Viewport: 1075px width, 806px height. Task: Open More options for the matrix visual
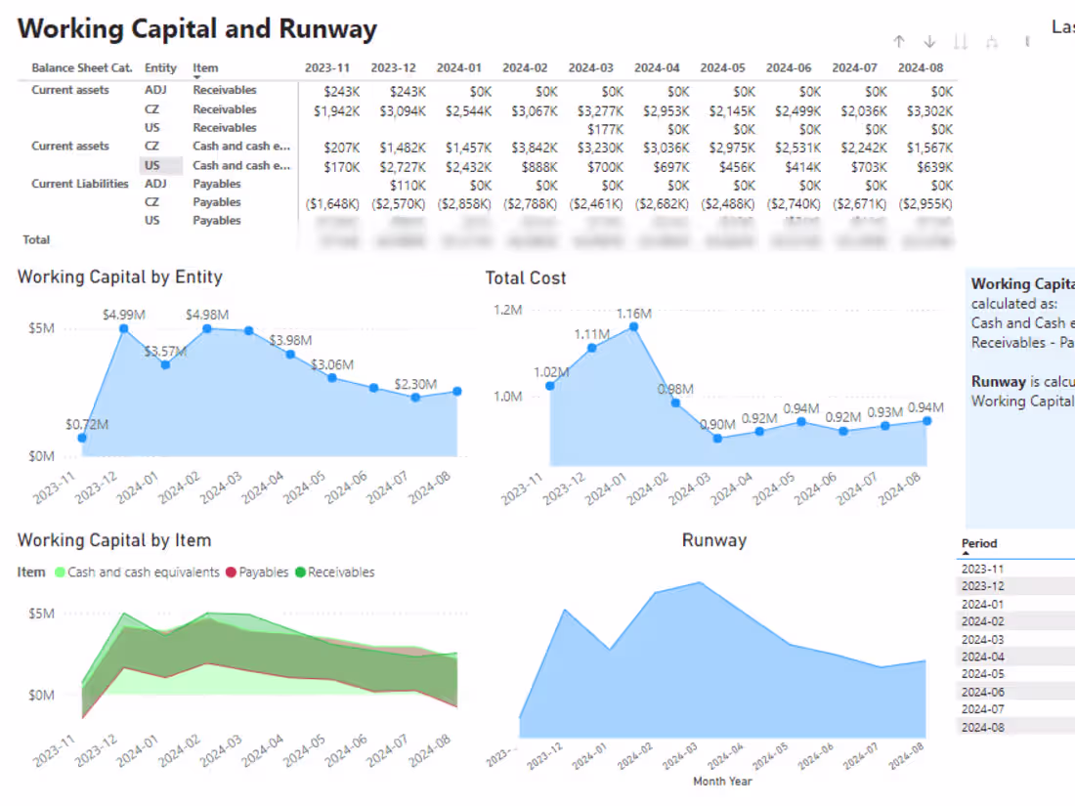pyautogui.click(x=1025, y=42)
